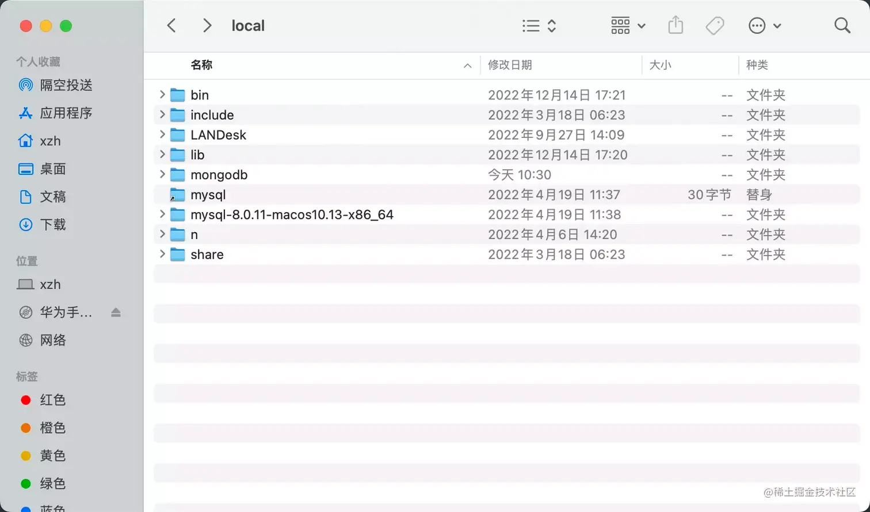Go forward with the right chevron button

tap(207, 25)
